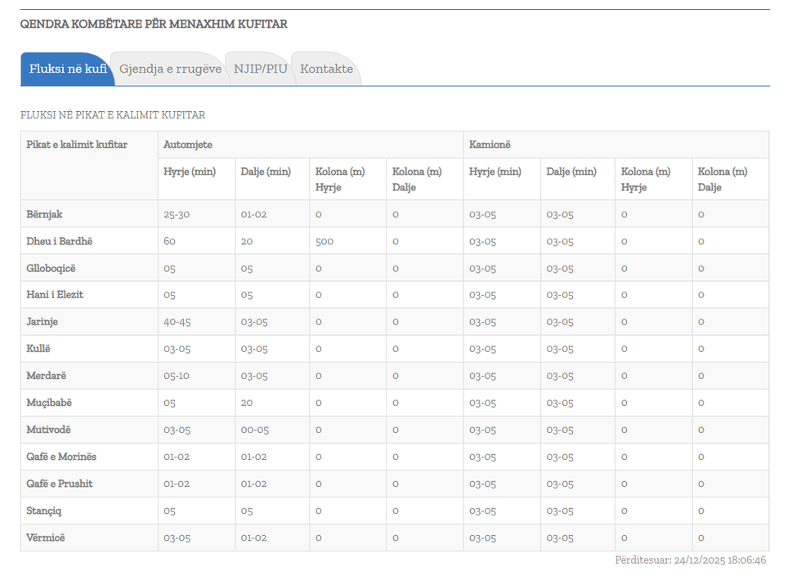The height and width of the screenshot is (580, 801).
Task: Click the 500 meter queue value
Action: [325, 242]
